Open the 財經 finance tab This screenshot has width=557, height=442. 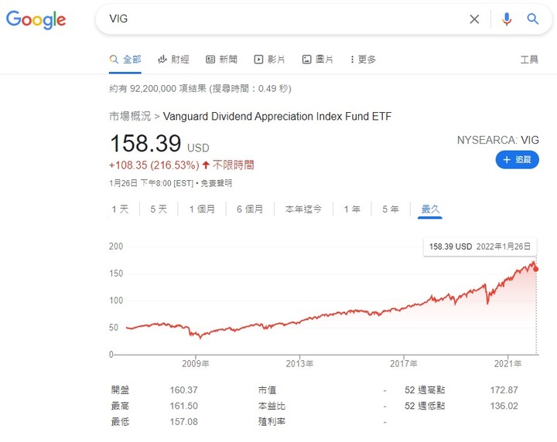point(173,59)
